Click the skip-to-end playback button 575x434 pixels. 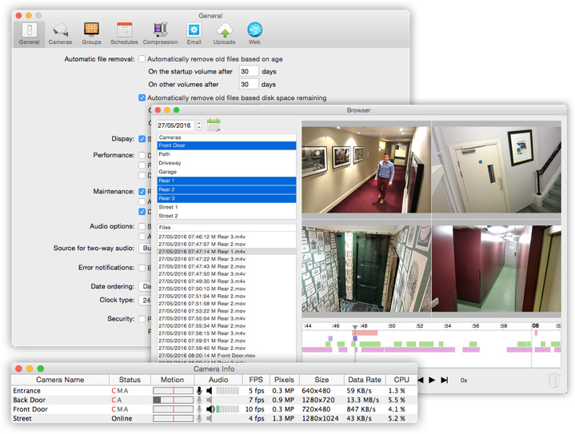click(x=444, y=380)
